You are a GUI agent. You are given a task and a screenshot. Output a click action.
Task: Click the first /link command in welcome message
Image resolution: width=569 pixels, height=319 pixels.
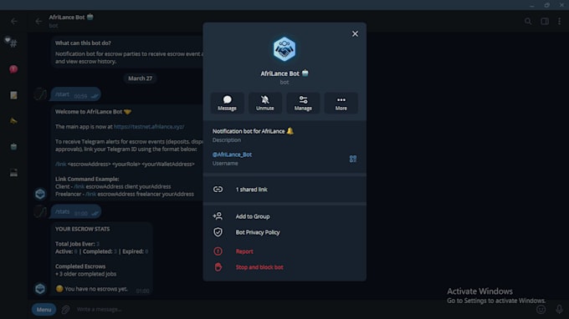(60, 164)
